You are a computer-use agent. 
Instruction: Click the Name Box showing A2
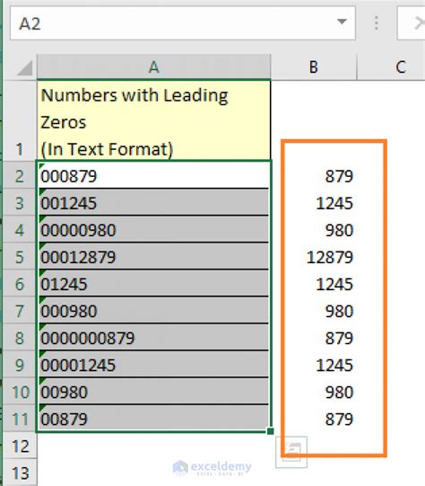[183, 23]
